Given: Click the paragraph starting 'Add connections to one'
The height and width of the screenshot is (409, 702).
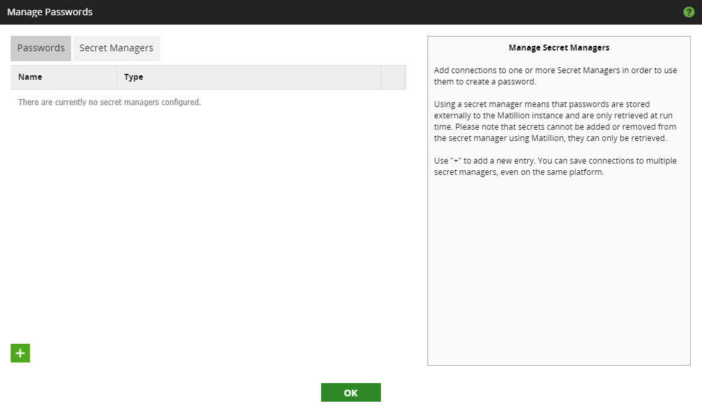Looking at the screenshot, I should point(555,76).
